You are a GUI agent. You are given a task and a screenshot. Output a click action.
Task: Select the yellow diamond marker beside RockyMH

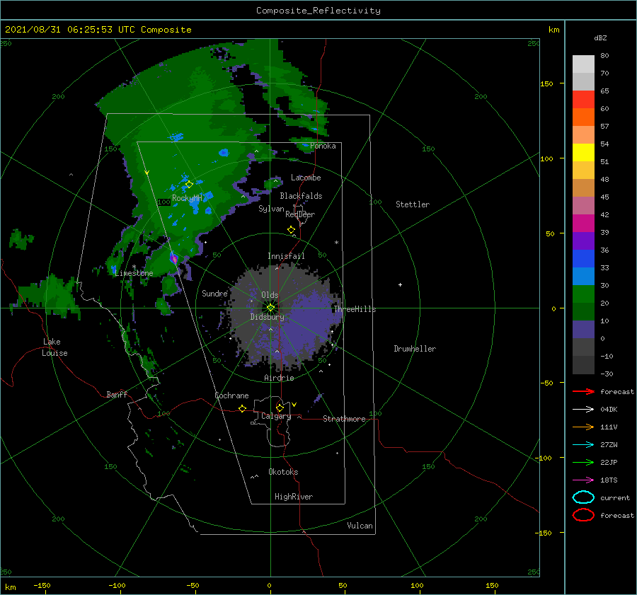pos(189,185)
